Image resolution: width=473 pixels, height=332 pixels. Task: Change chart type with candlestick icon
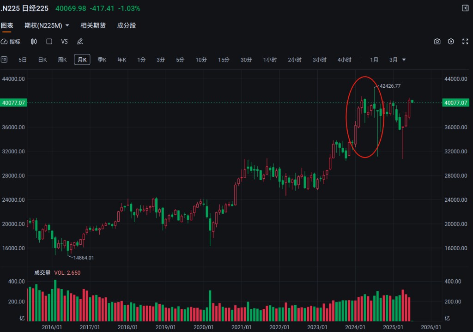coord(34,42)
